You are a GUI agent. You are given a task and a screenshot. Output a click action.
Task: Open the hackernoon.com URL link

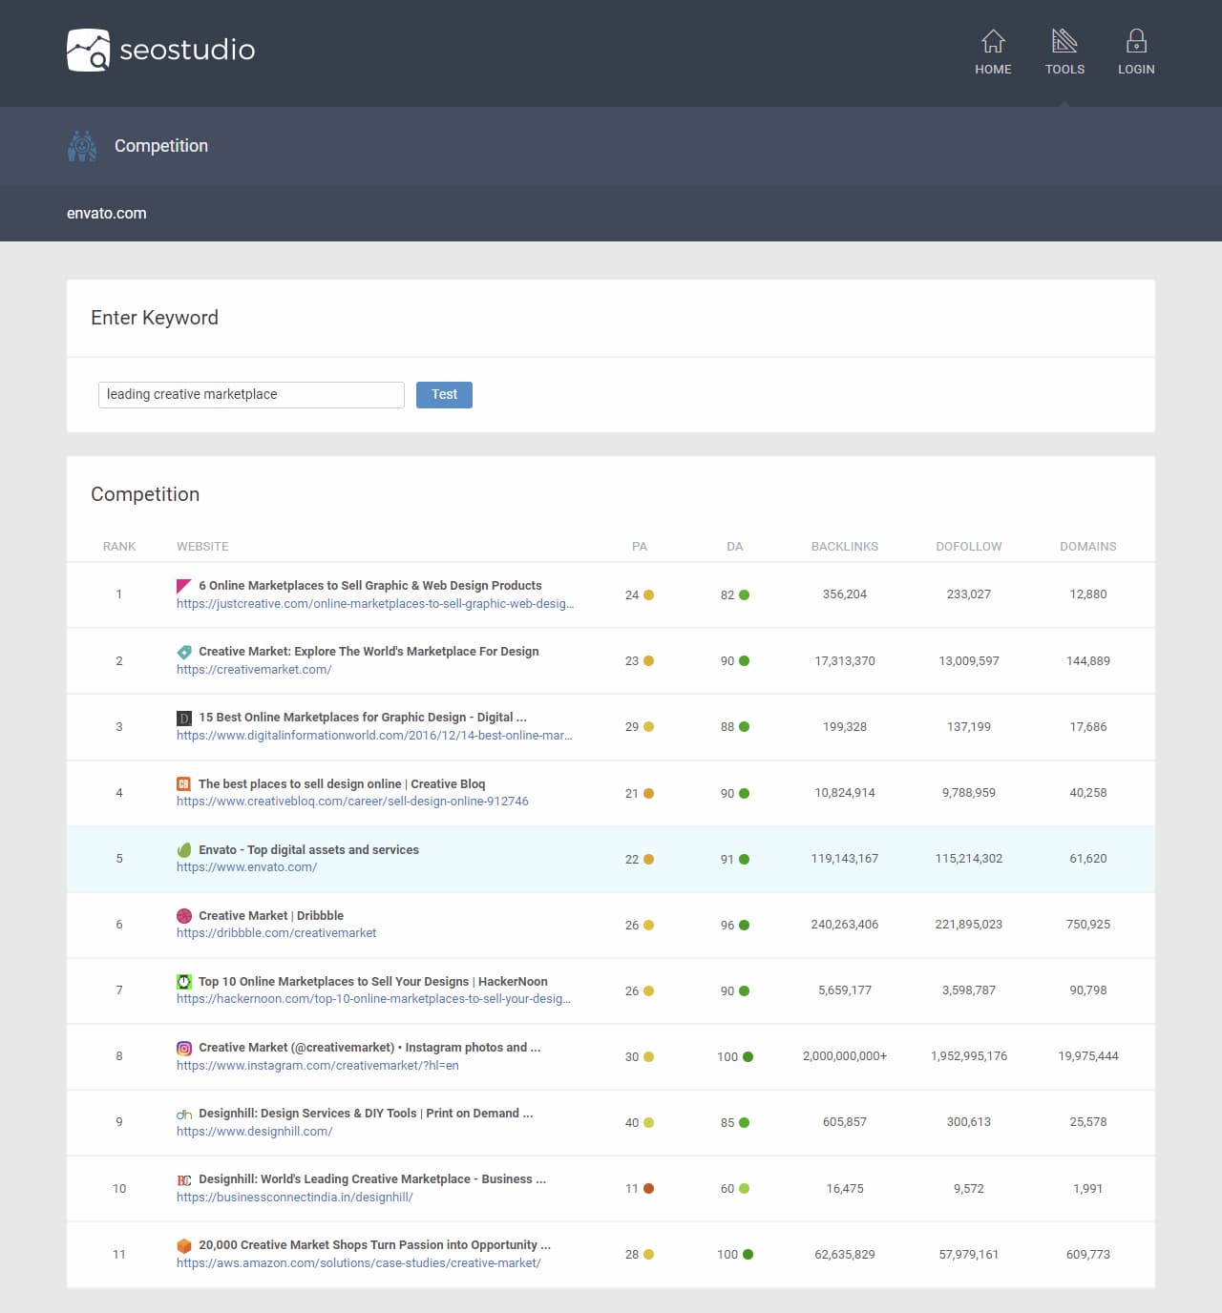pyautogui.click(x=373, y=999)
